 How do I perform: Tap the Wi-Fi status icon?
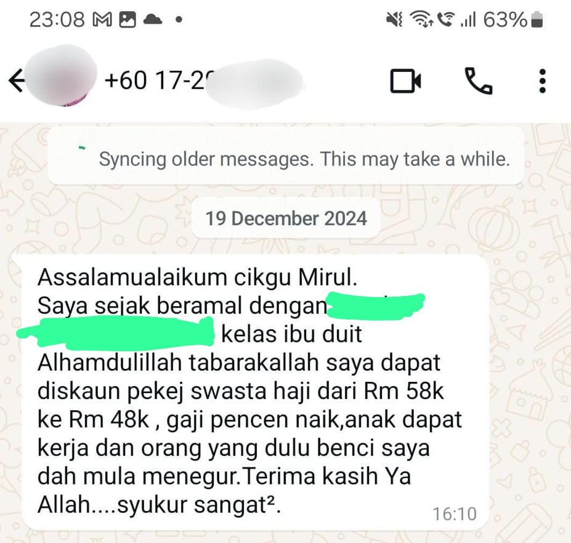tap(421, 19)
